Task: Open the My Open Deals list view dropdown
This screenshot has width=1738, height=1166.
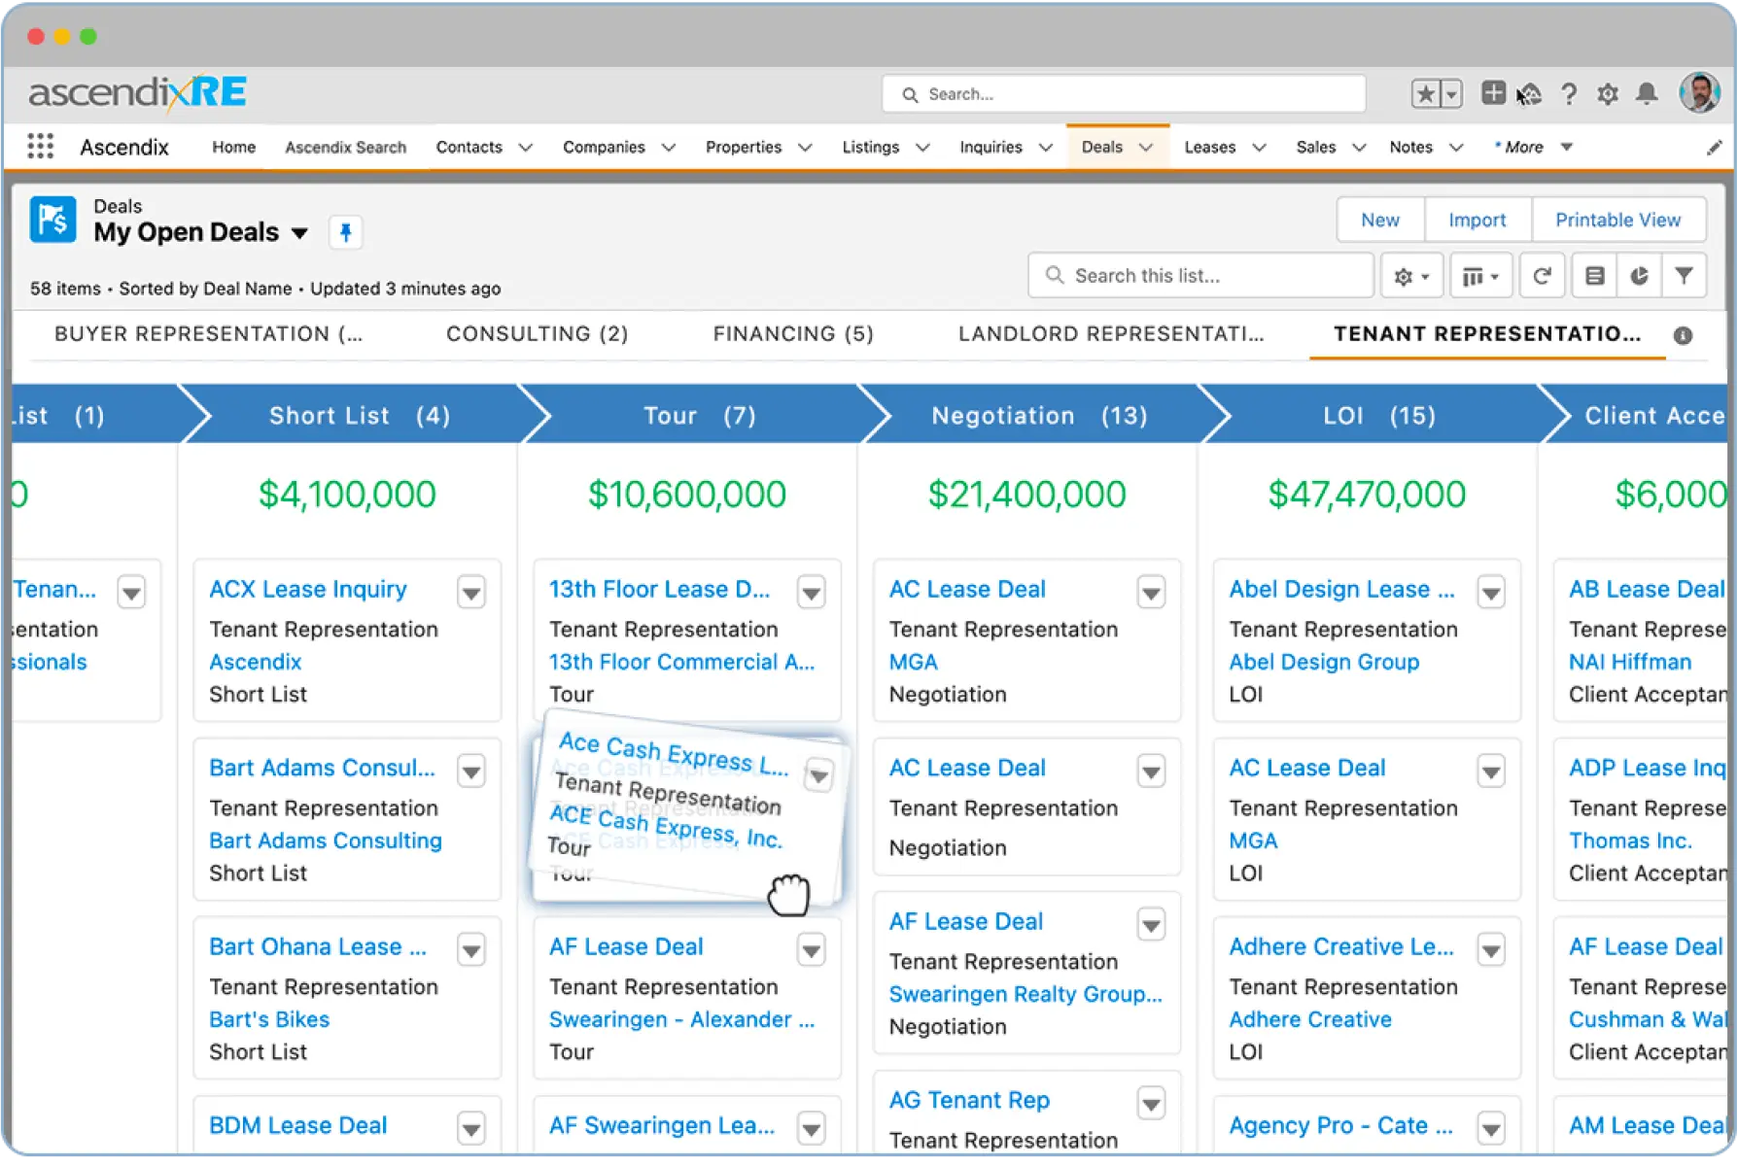Action: coord(299,233)
